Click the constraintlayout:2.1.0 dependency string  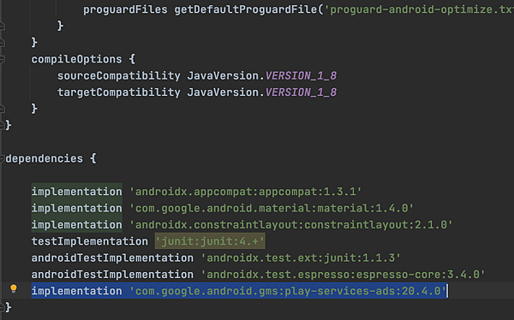pos(290,225)
